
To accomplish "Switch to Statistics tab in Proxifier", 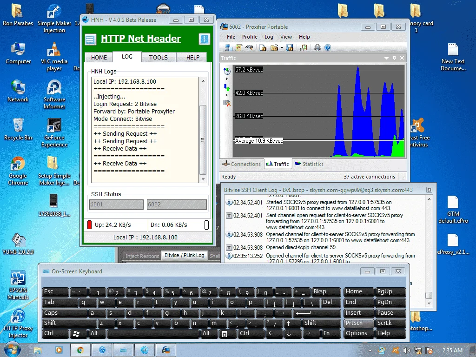I will (309, 164).
